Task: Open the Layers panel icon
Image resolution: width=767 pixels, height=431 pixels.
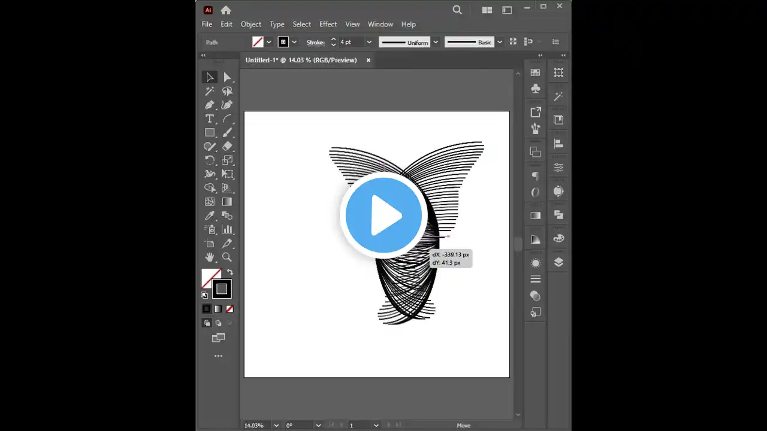Action: click(558, 262)
